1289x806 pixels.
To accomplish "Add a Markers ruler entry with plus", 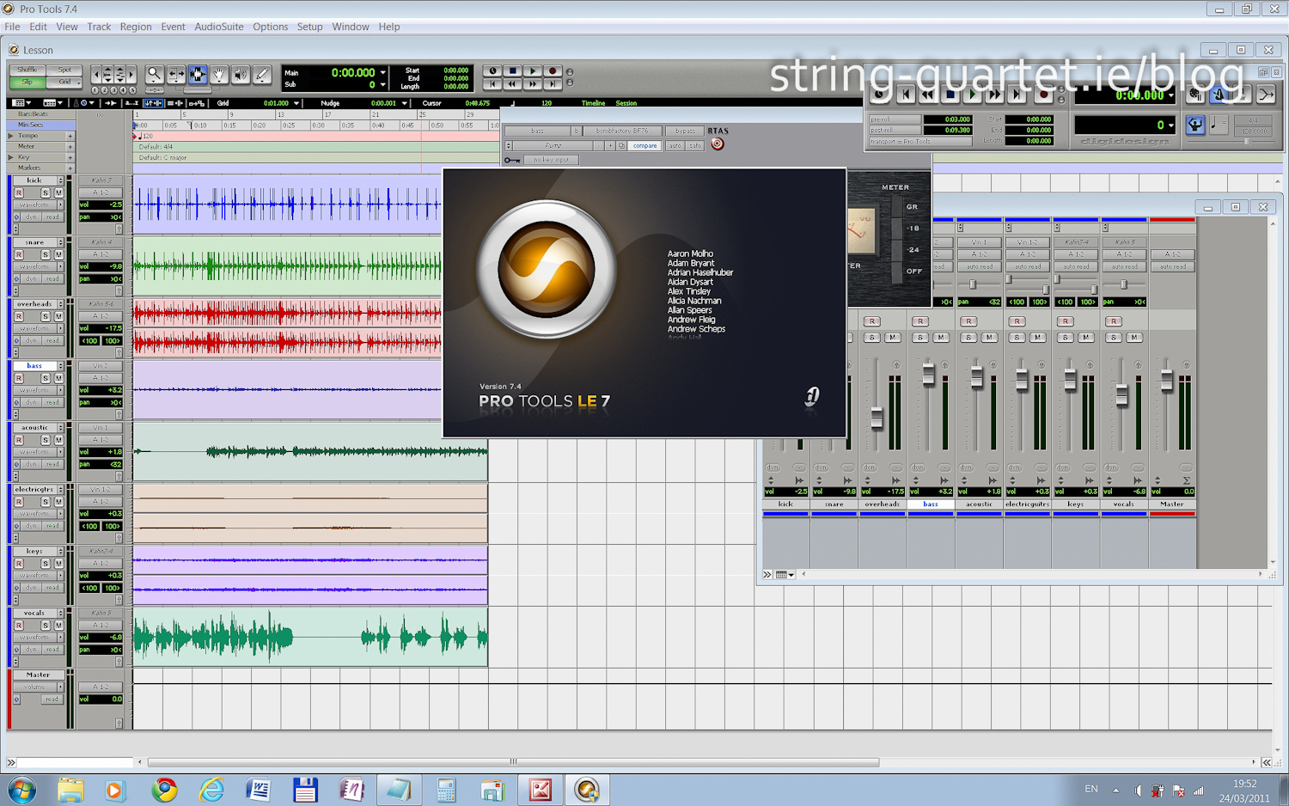I will pyautogui.click(x=70, y=168).
